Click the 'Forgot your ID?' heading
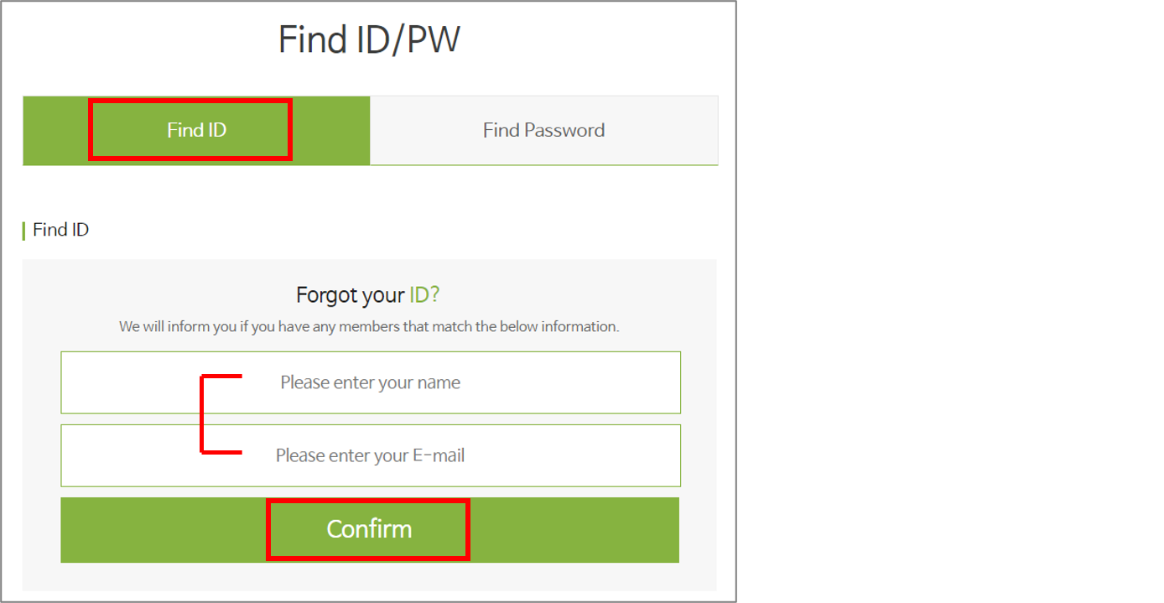The width and height of the screenshot is (1164, 603). (x=367, y=295)
